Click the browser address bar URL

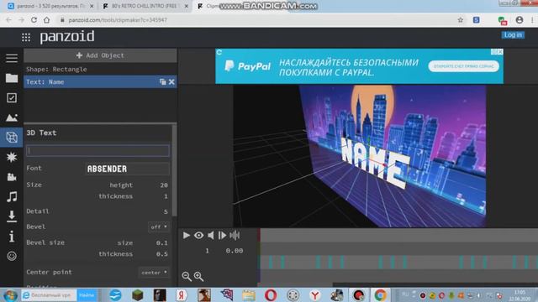point(118,20)
